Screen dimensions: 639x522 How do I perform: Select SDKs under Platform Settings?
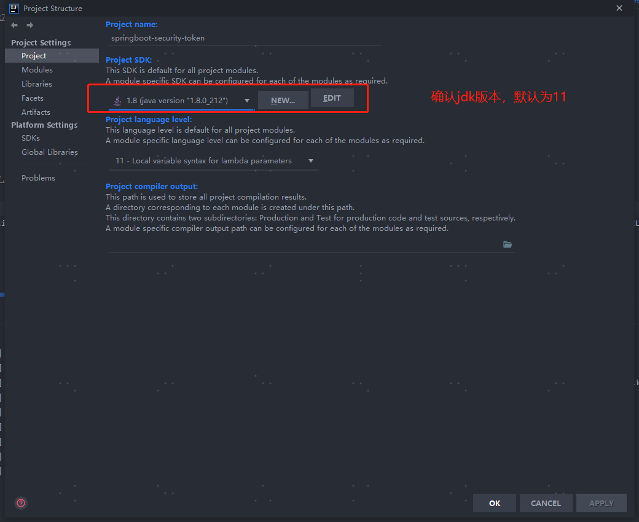tap(31, 138)
